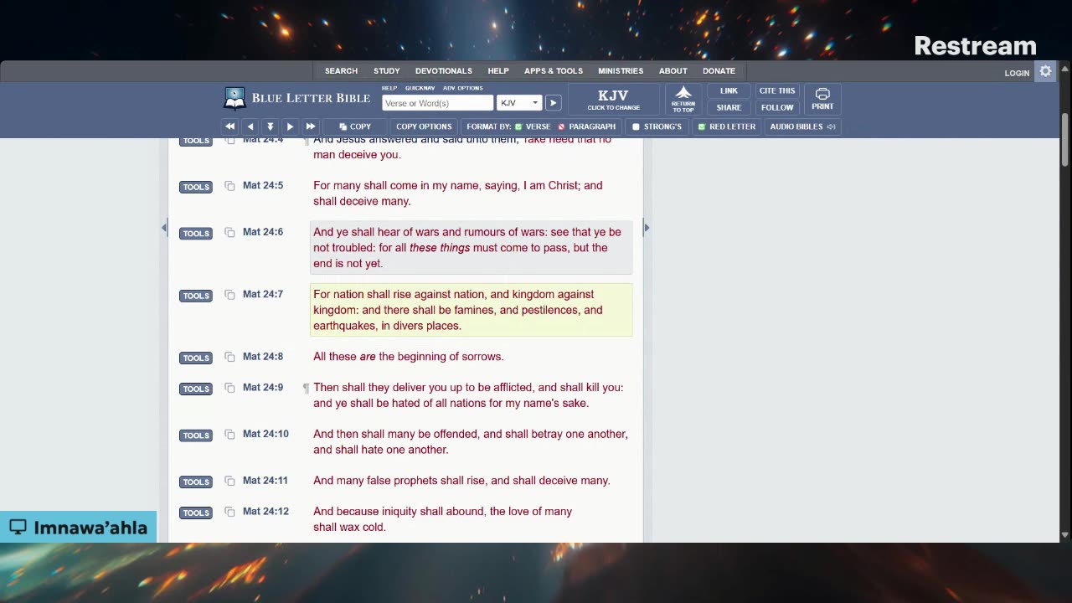Copy verse Mat 24:6 icon
Image resolution: width=1072 pixels, height=603 pixels.
[229, 233]
